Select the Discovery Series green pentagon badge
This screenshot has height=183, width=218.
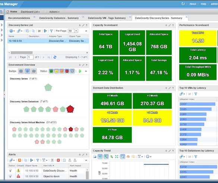48,87
